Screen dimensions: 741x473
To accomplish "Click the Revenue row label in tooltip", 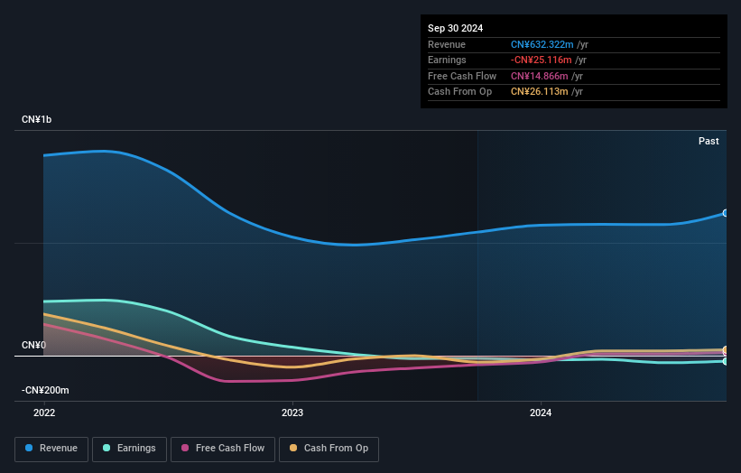I will [x=447, y=44].
